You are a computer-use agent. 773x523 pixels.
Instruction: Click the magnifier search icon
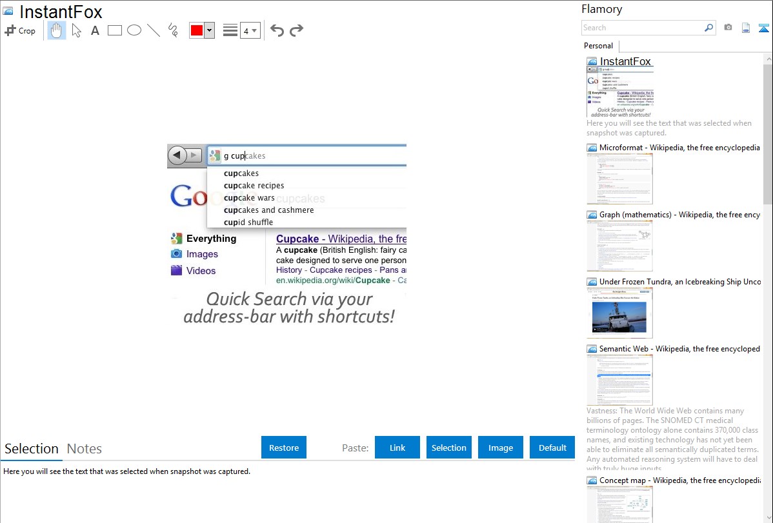(x=709, y=28)
